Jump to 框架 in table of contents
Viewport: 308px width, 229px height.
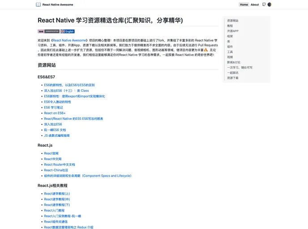(x=230, y=36)
